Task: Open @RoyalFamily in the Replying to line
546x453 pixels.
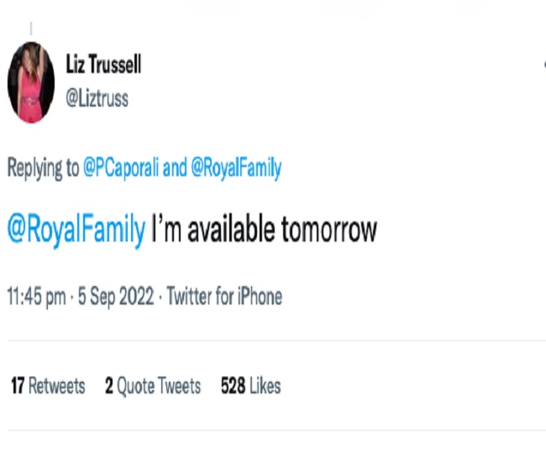Action: click(235, 169)
